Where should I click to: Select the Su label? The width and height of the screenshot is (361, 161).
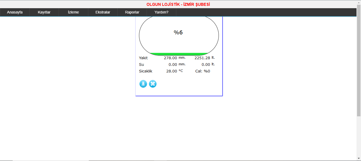pyautogui.click(x=142, y=65)
